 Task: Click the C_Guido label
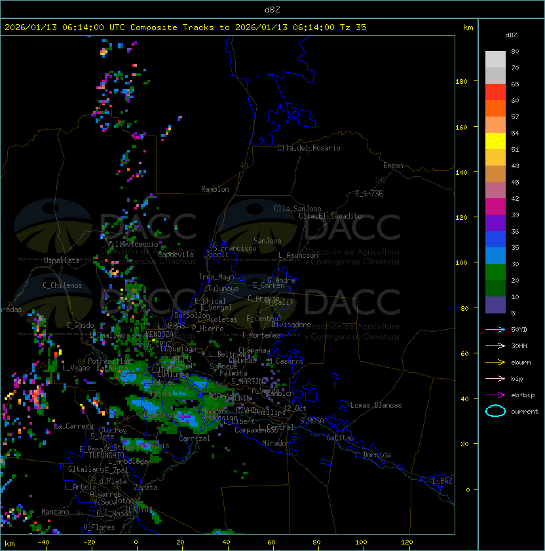coord(80,325)
